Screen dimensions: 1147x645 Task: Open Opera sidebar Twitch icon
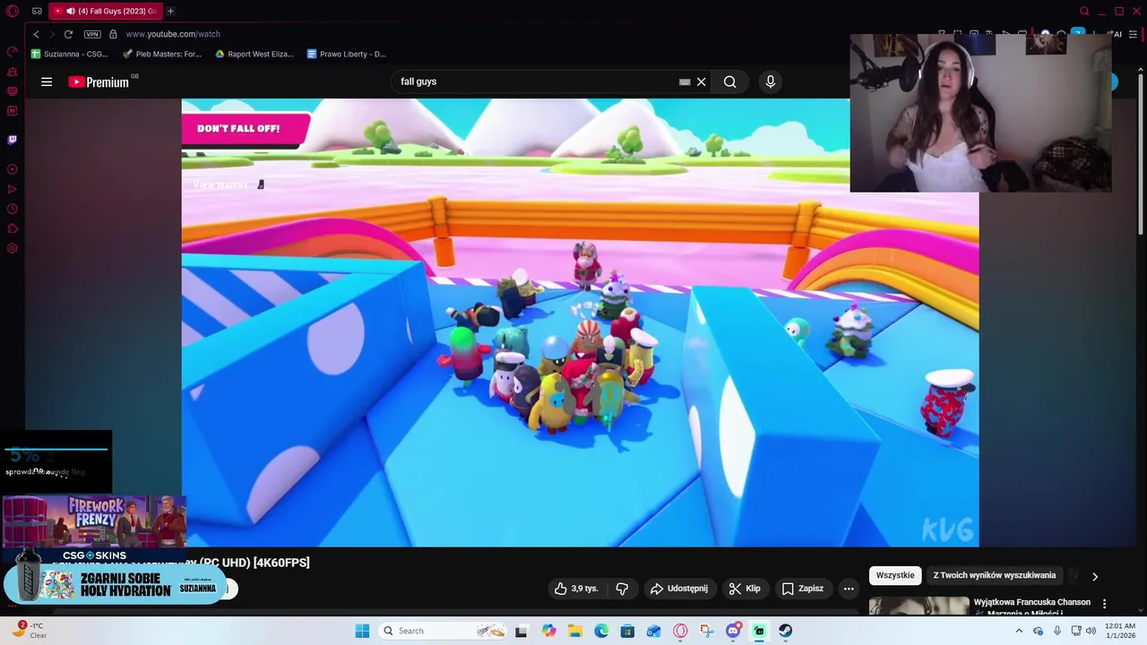(x=13, y=140)
